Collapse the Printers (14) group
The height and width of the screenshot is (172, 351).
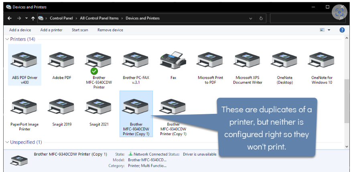7,39
